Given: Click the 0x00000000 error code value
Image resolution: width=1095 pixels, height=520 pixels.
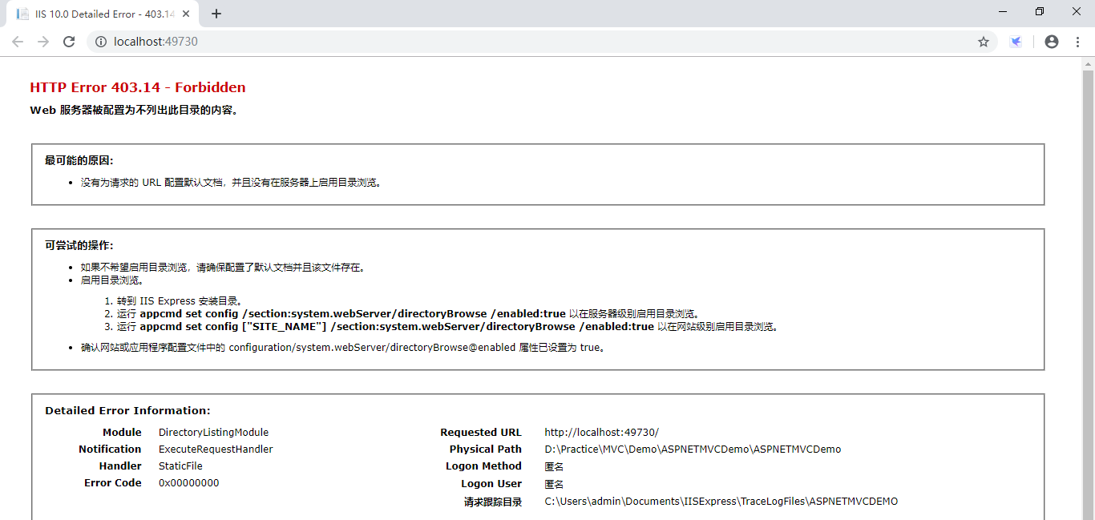Looking at the screenshot, I should pyautogui.click(x=188, y=482).
